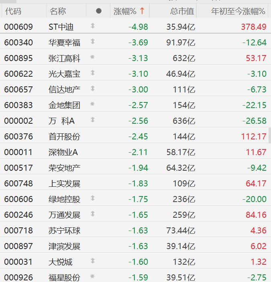Select stock name 万 科A
This screenshot has height=282, width=271.
coord(61,121)
